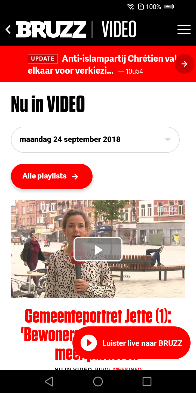Tap the UPDATE label badge
The height and width of the screenshot is (393, 196).
click(x=43, y=59)
